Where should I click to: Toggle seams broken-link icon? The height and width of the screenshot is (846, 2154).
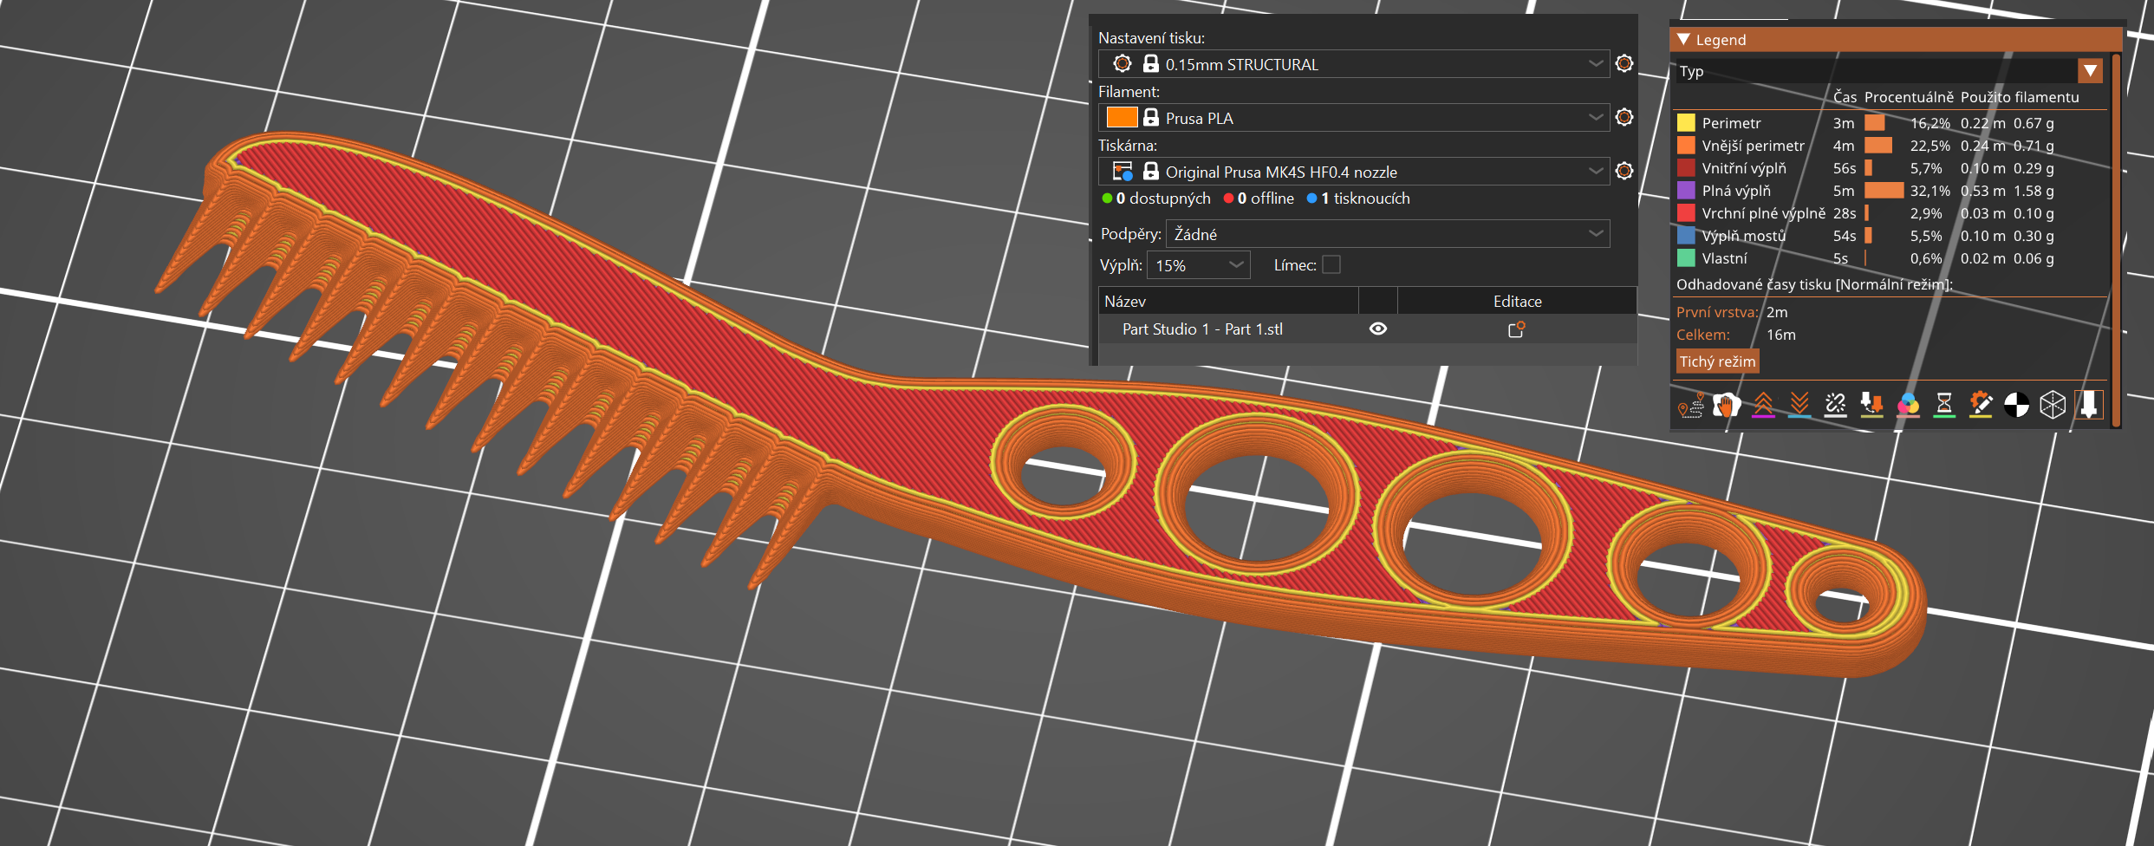[x=1835, y=405]
